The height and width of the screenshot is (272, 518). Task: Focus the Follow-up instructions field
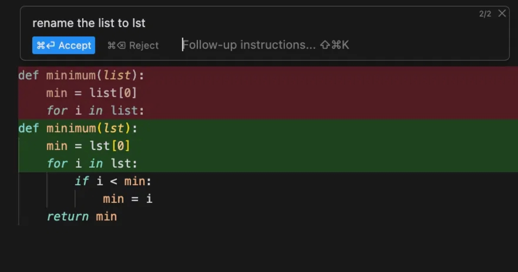tap(250, 45)
